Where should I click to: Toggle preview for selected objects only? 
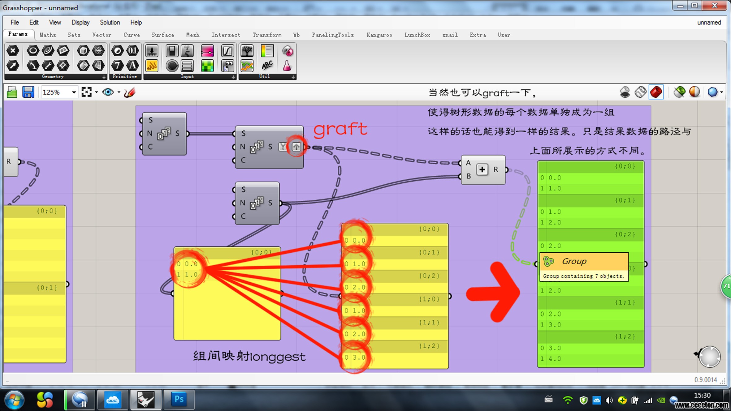point(679,92)
